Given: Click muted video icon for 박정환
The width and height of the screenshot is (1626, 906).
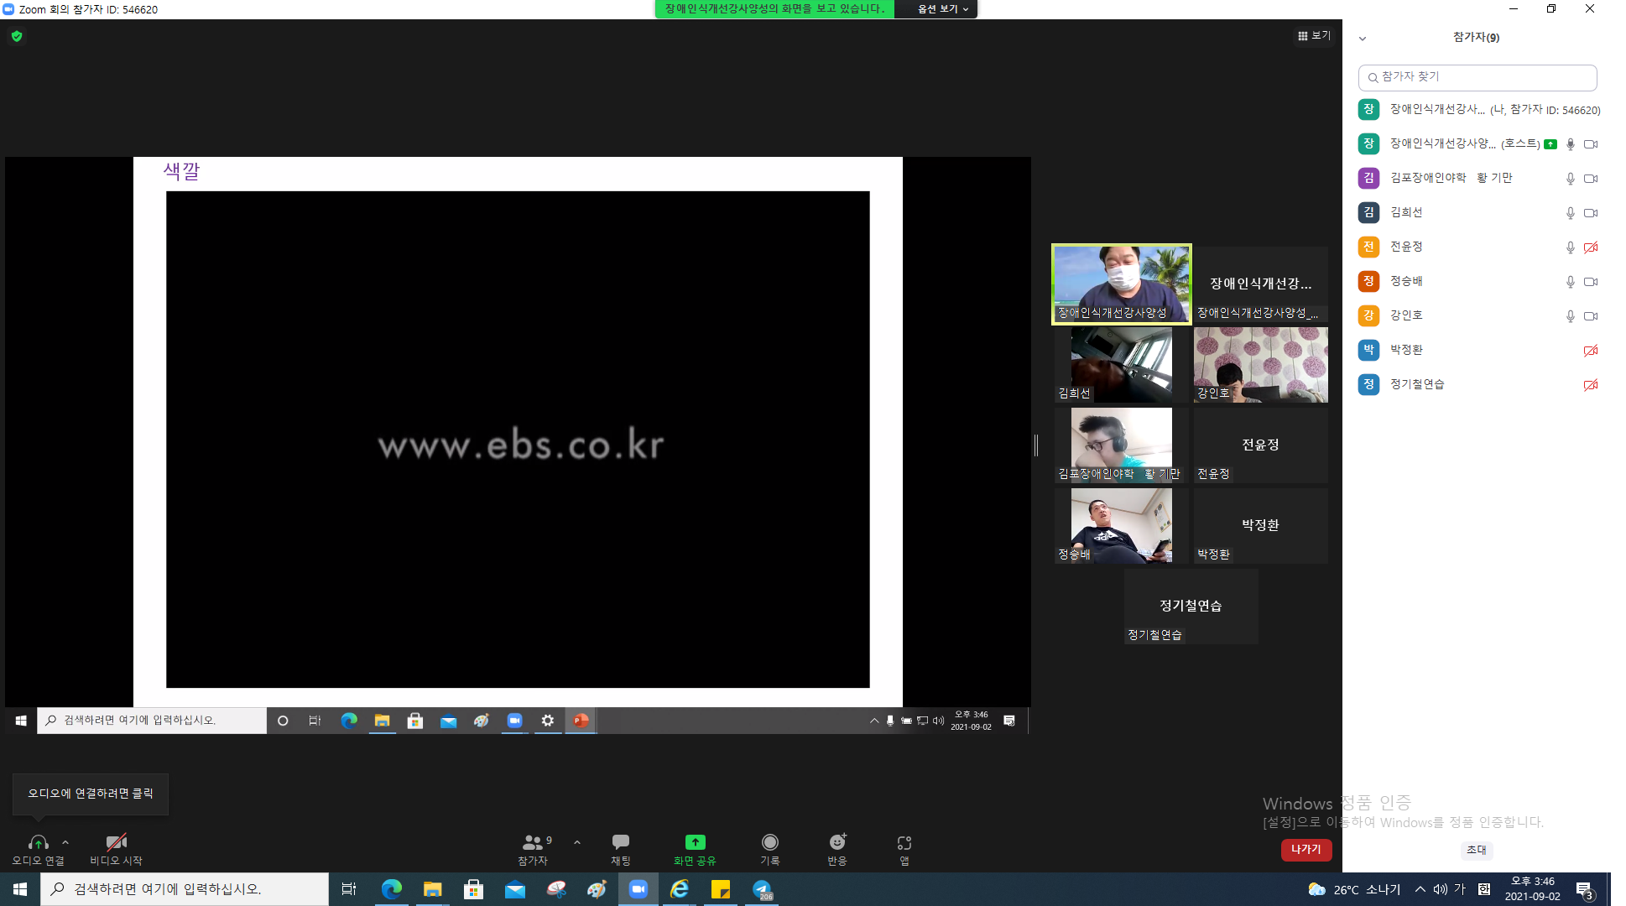Looking at the screenshot, I should point(1591,351).
